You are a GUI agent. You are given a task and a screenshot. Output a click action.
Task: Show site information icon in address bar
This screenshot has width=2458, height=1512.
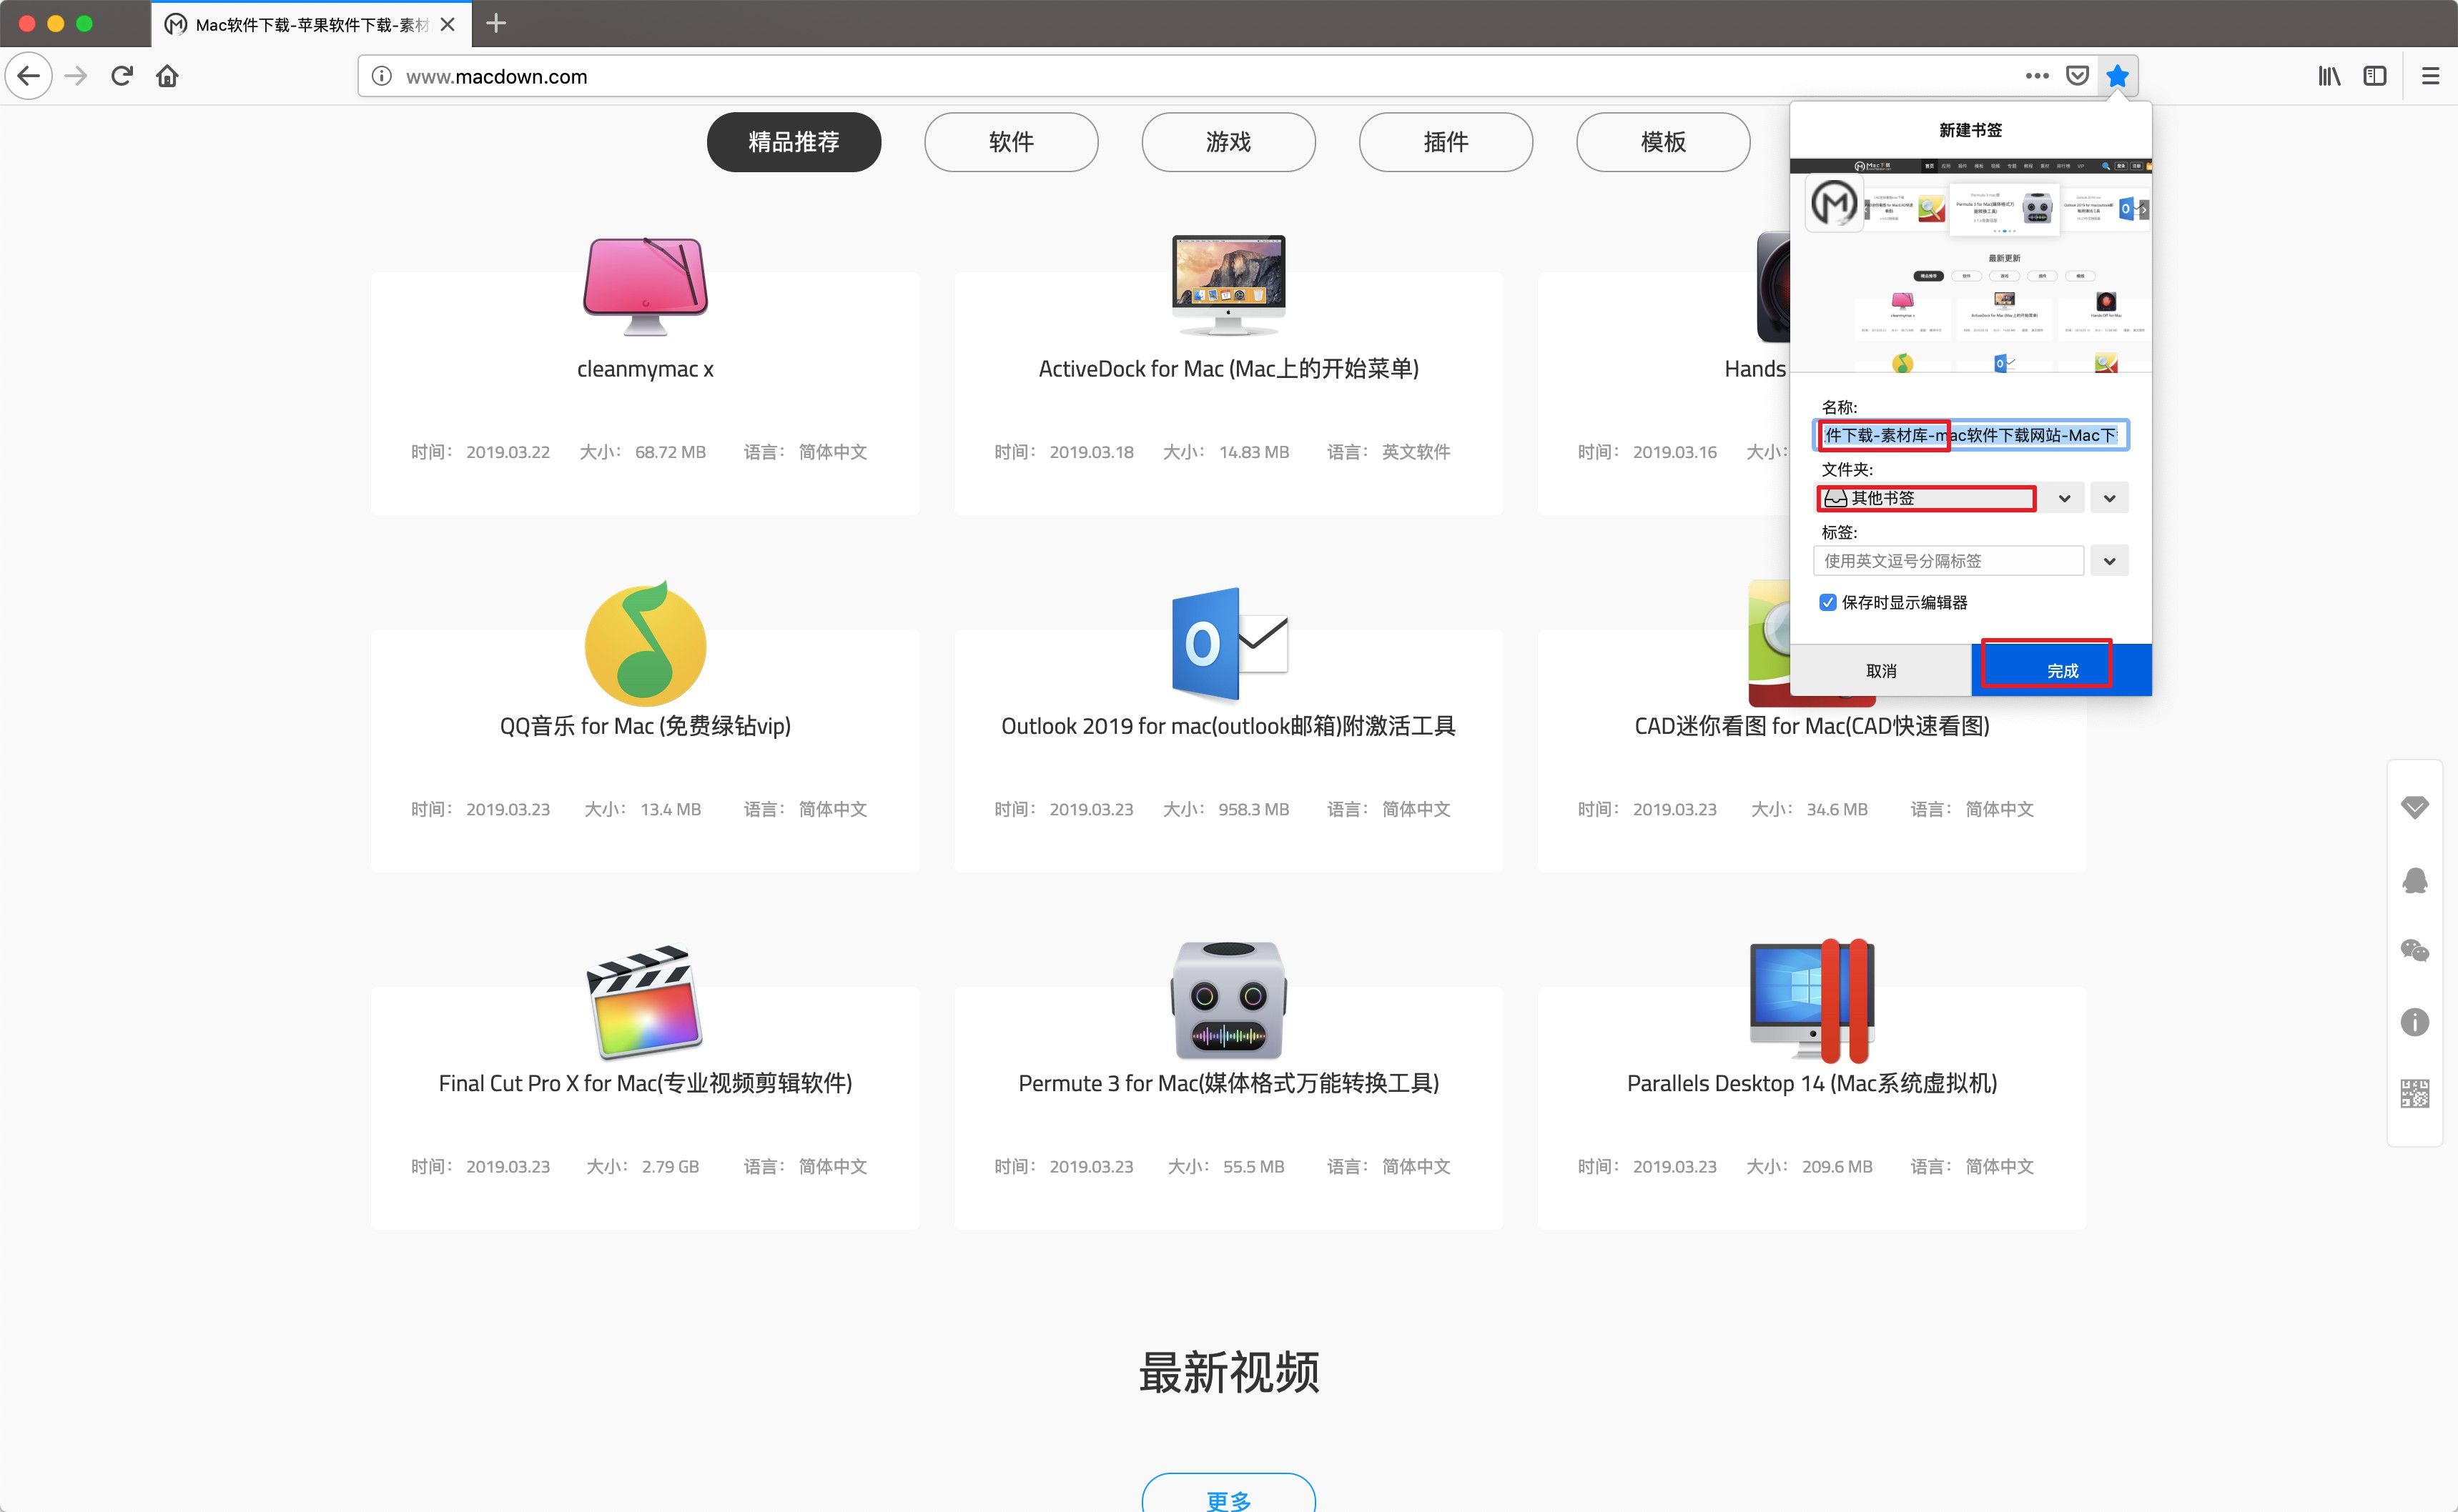click(x=381, y=76)
